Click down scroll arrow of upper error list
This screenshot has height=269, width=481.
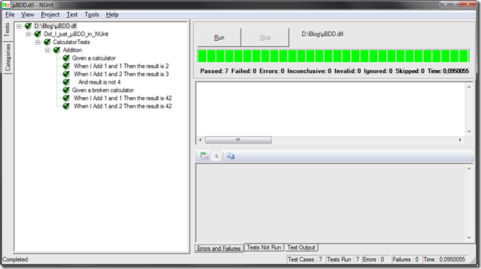pos(469,132)
